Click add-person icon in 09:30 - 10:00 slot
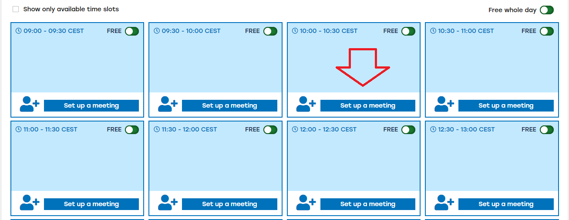Image resolution: width=569 pixels, height=220 pixels. 168,104
